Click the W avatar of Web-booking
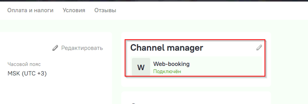Image resolution: width=308 pixels, height=104 pixels. 141,67
